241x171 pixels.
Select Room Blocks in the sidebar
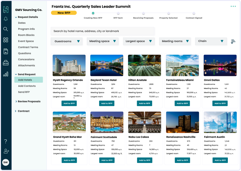point(26,35)
